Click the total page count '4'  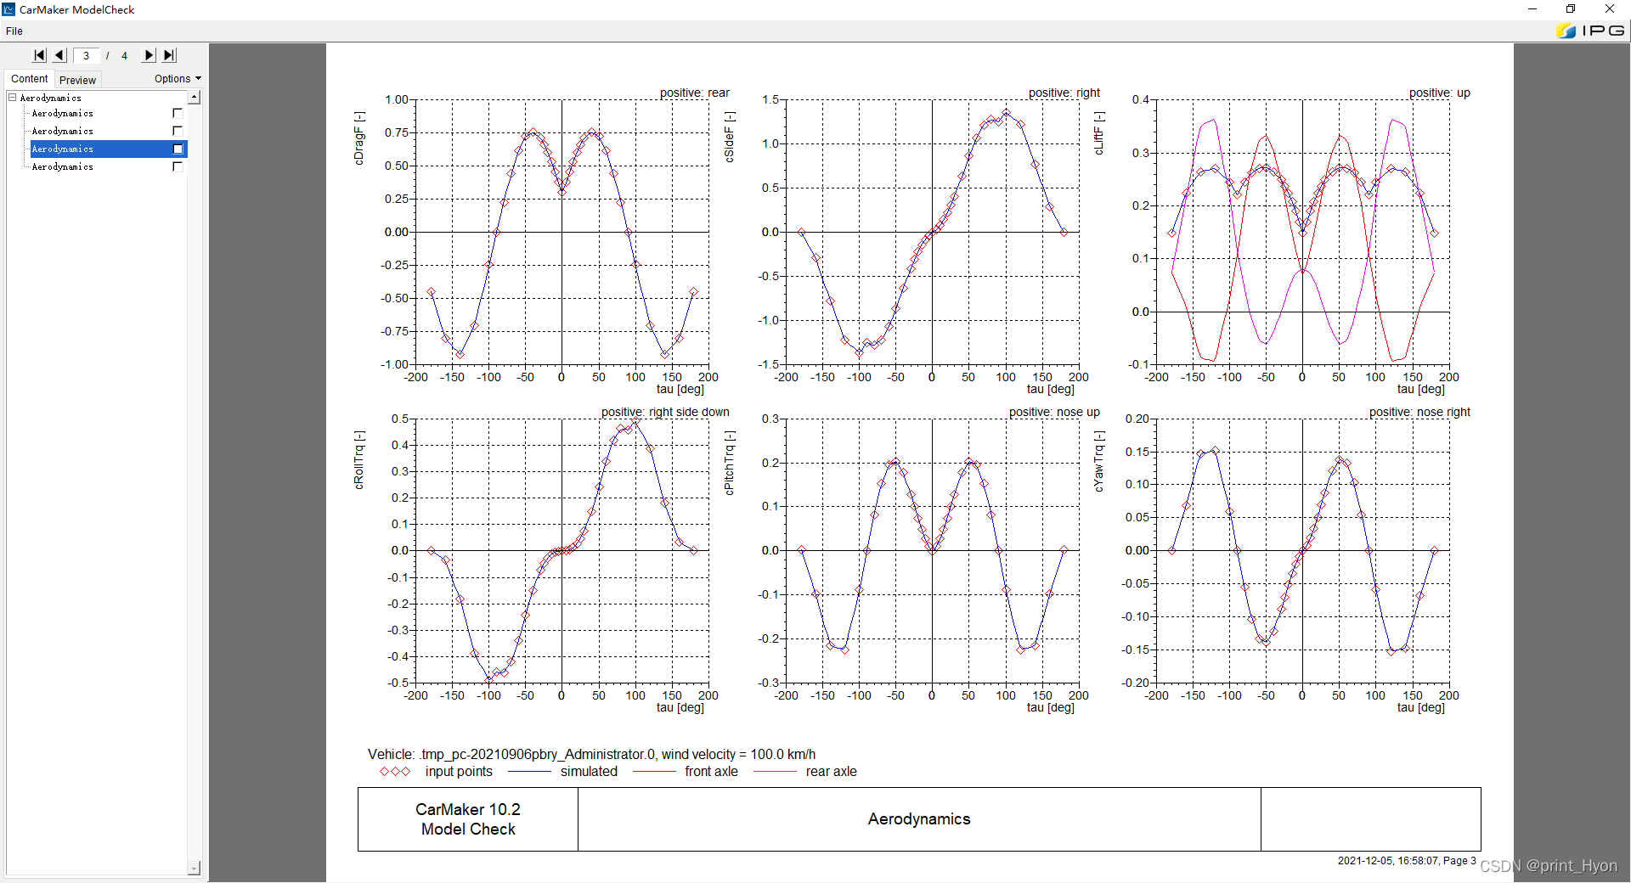click(x=124, y=56)
